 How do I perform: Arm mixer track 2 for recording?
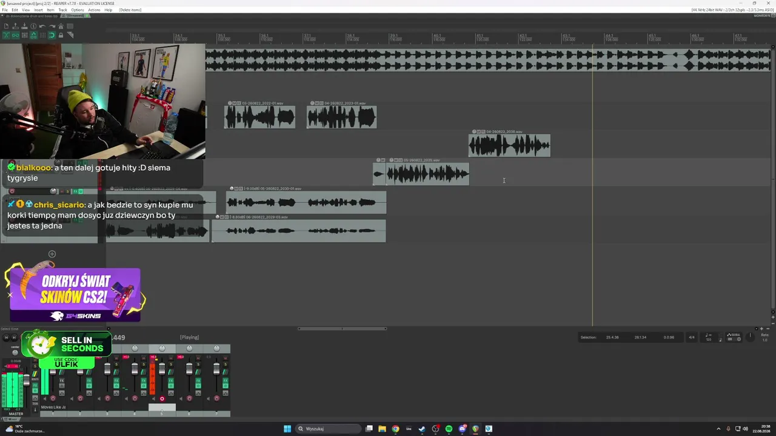[x=80, y=398]
